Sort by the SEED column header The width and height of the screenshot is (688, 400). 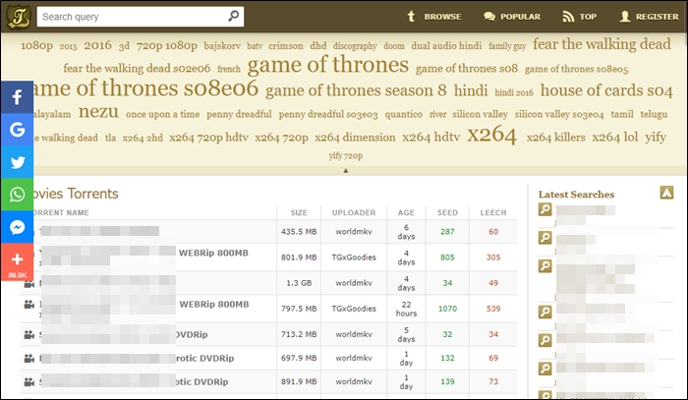pos(447,212)
